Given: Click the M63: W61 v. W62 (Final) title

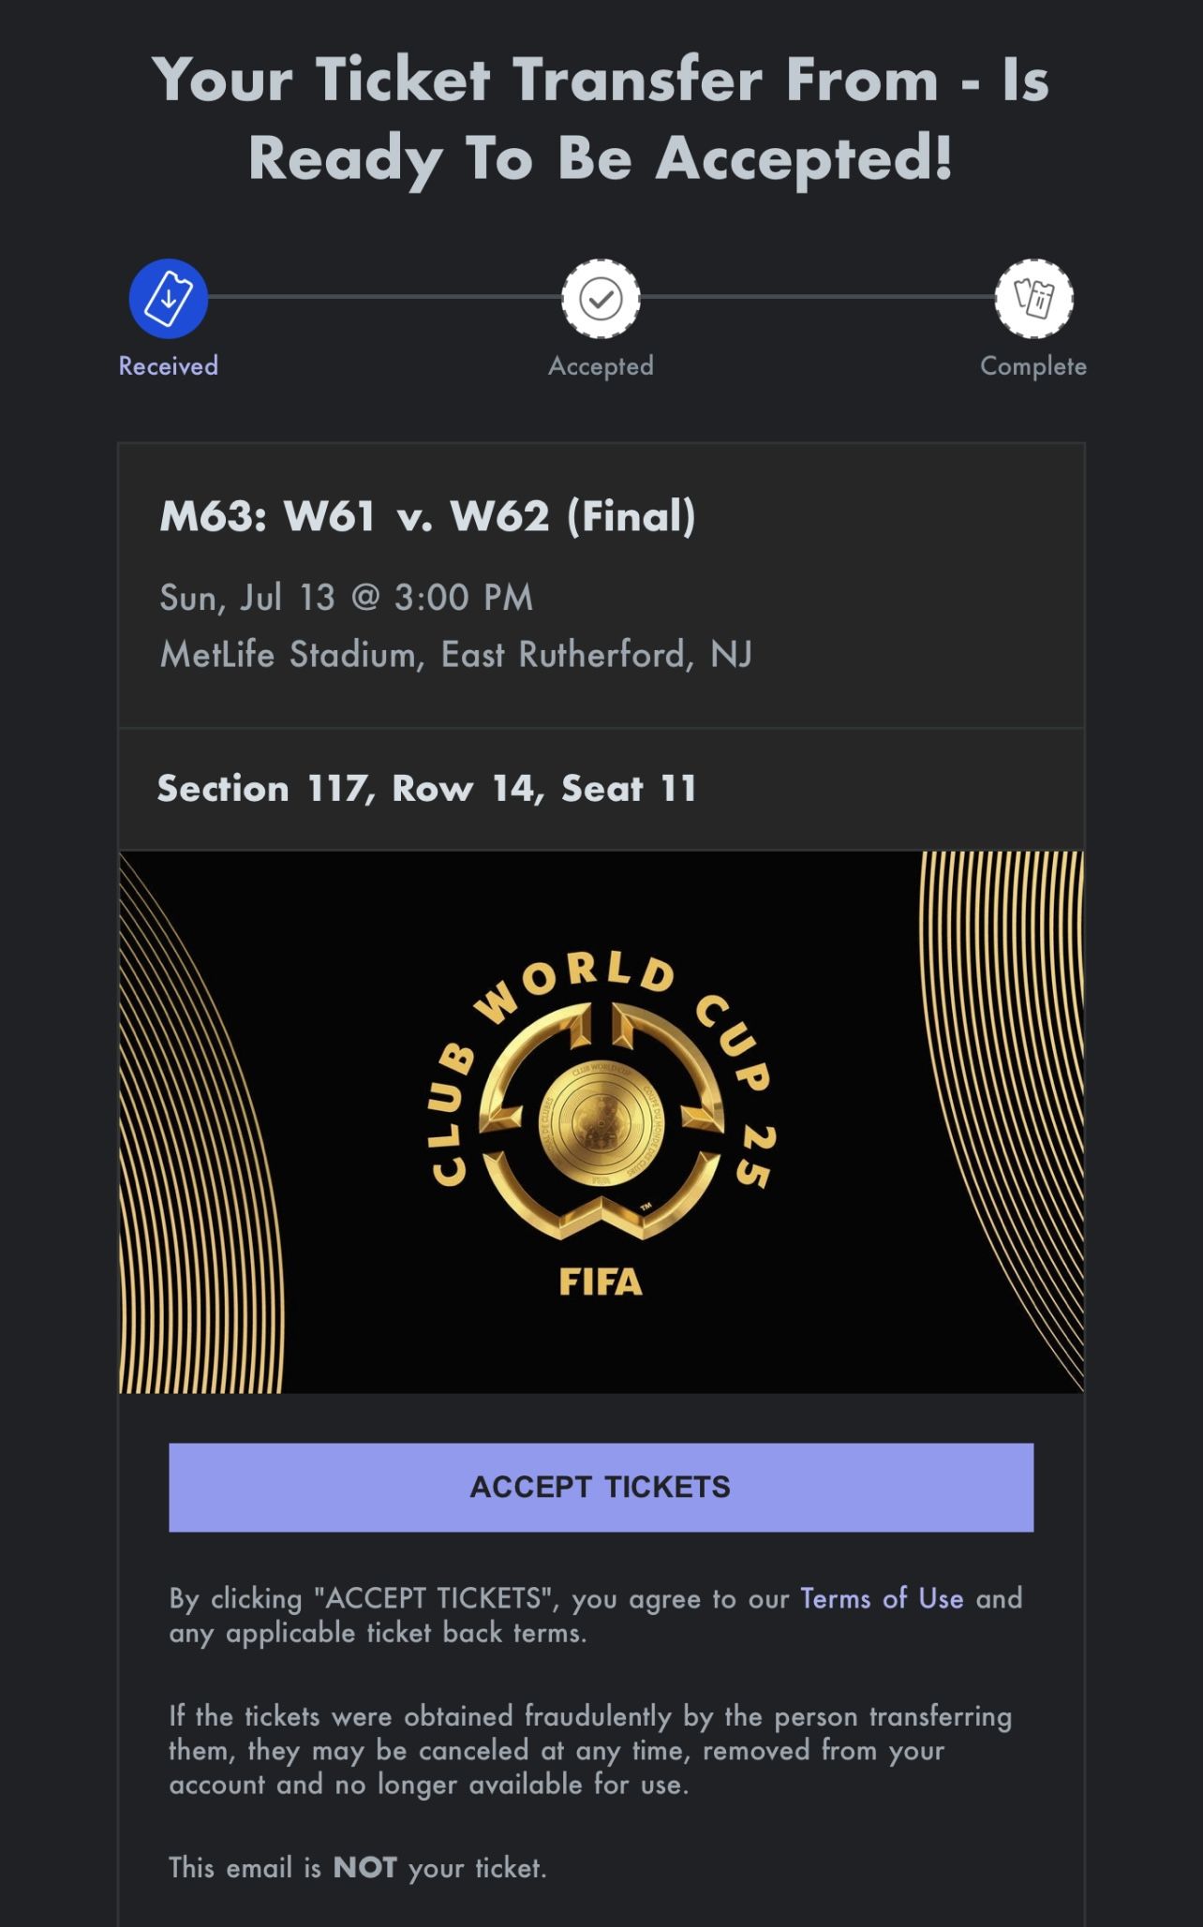Looking at the screenshot, I should coord(427,516).
